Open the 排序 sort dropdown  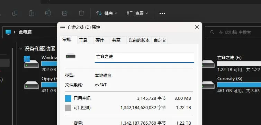(107, 13)
